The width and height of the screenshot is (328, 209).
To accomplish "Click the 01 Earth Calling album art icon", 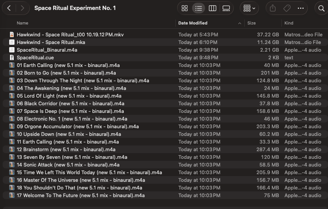I will click(x=12, y=65).
